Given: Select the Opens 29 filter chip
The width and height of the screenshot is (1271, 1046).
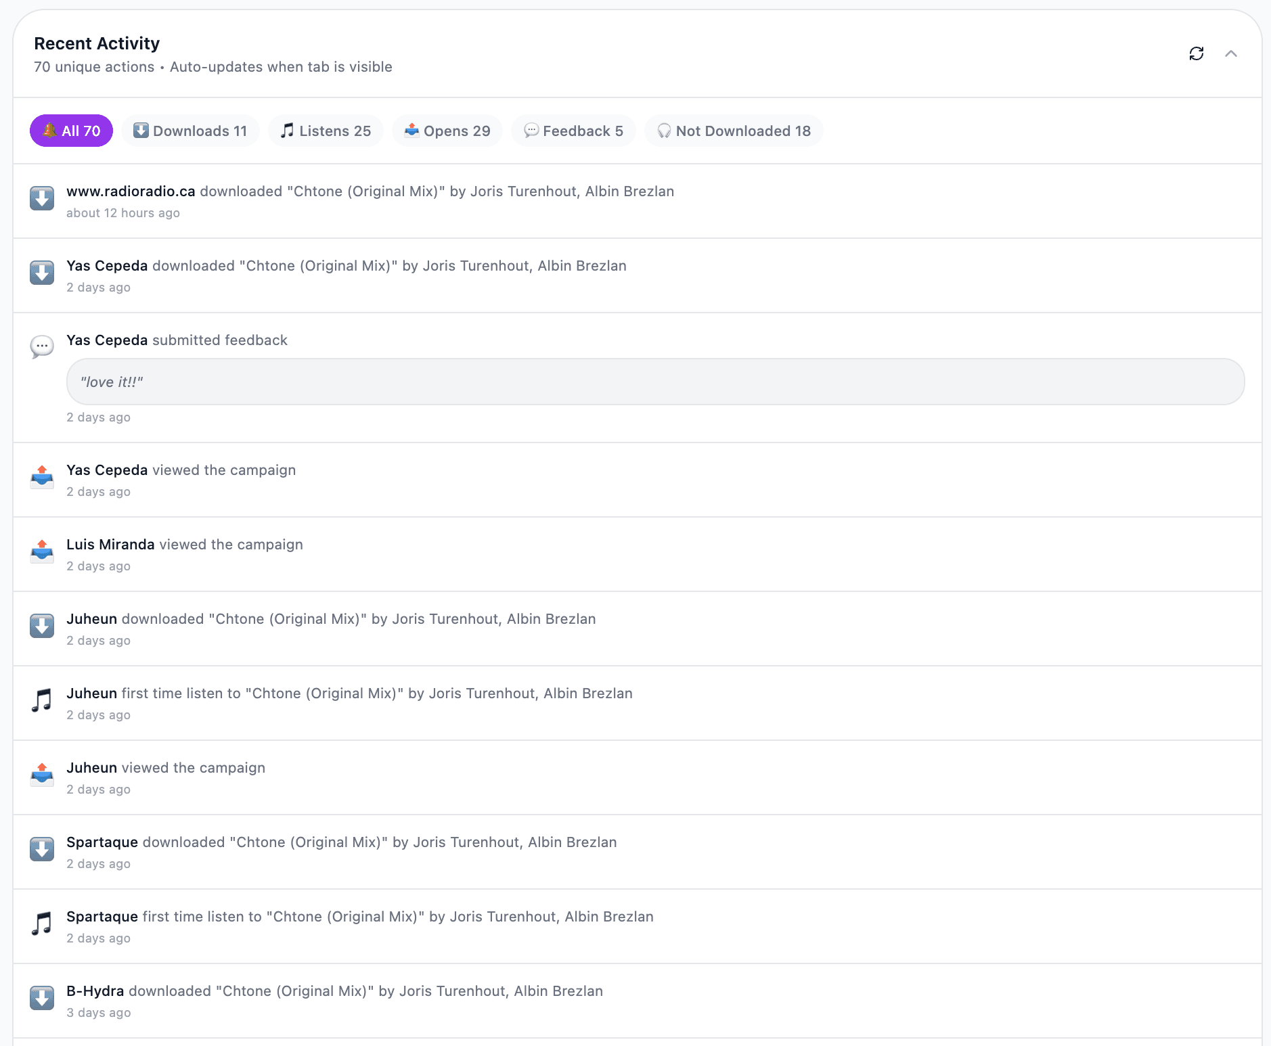Looking at the screenshot, I should [447, 131].
